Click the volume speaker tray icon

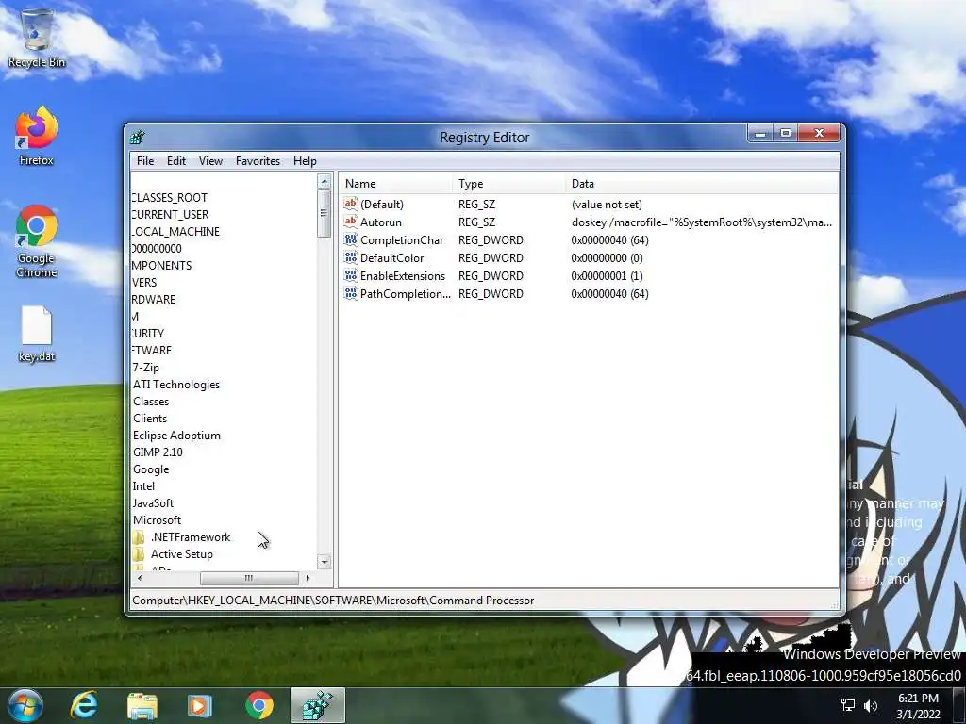871,705
